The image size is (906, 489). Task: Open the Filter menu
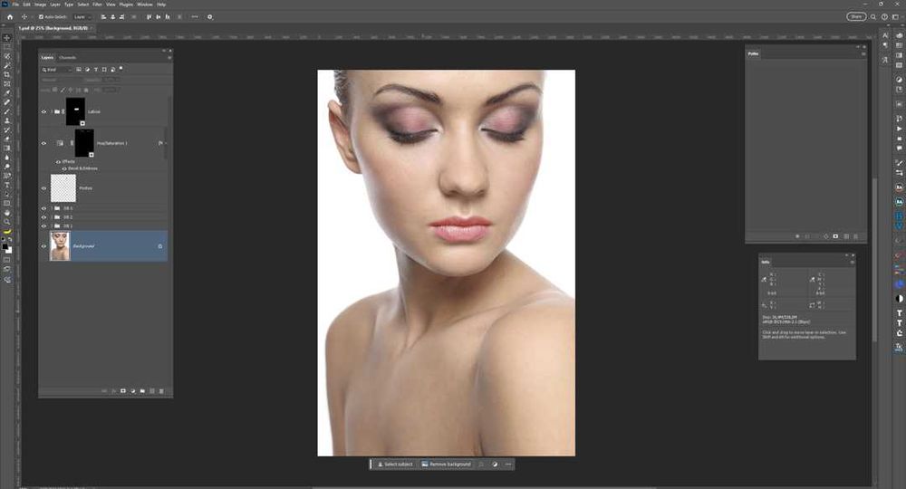[98, 4]
